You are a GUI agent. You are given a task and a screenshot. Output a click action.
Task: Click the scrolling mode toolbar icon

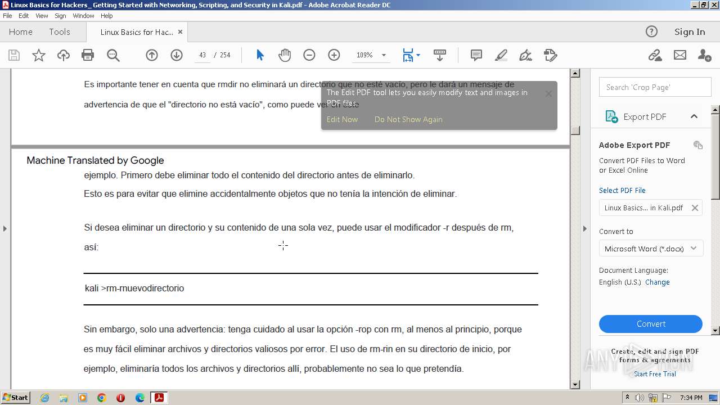(440, 55)
